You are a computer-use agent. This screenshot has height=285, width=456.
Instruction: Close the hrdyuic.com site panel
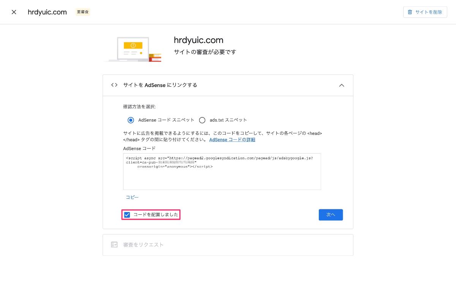point(14,12)
